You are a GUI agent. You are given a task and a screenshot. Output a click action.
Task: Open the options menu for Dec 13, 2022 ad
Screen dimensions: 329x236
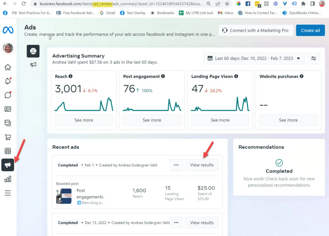pyautogui.click(x=176, y=223)
